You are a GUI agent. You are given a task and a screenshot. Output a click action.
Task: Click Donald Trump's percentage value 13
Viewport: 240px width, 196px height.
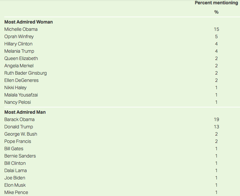[216, 127]
